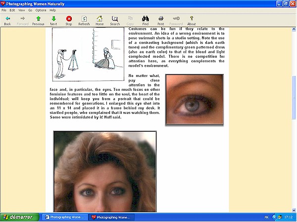Go to Previous page with up arrow
Viewport: 297px width, 222px height.
click(x=38, y=19)
